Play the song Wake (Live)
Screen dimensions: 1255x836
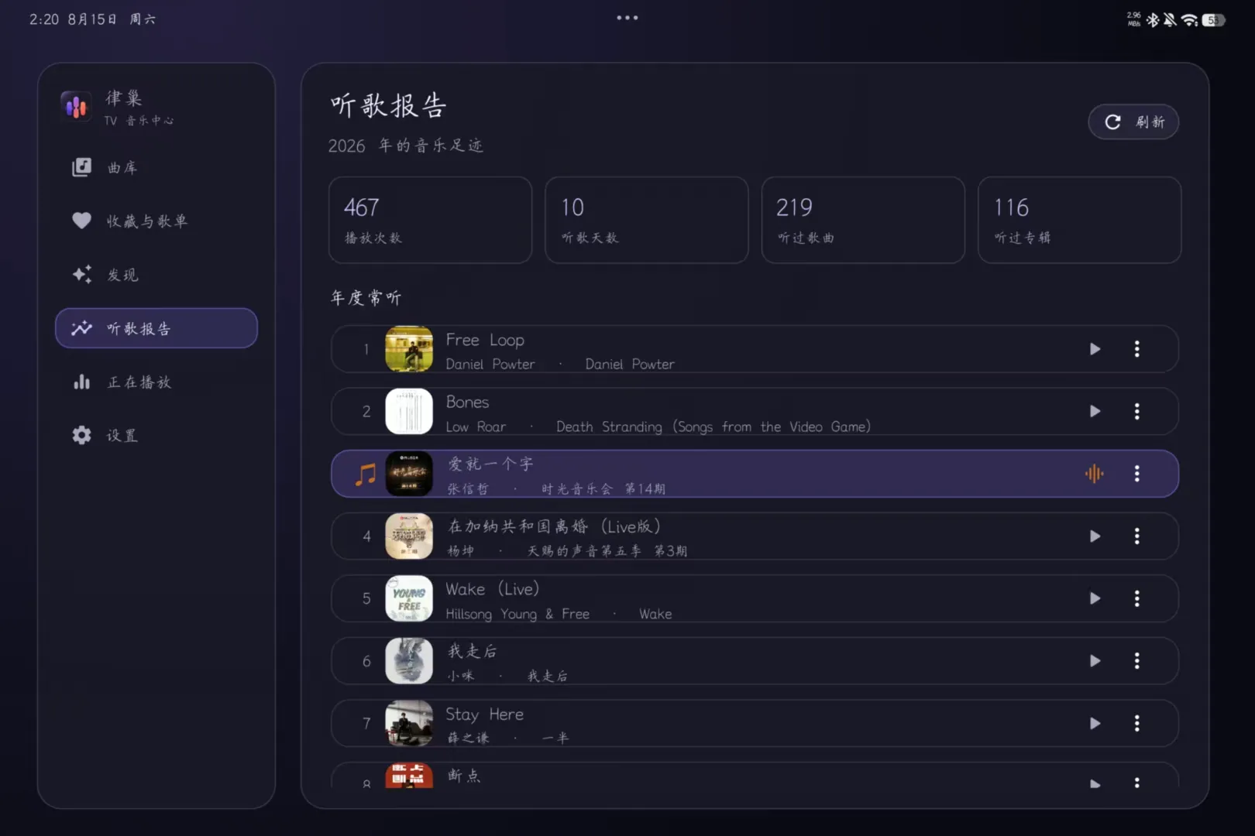click(x=1095, y=598)
